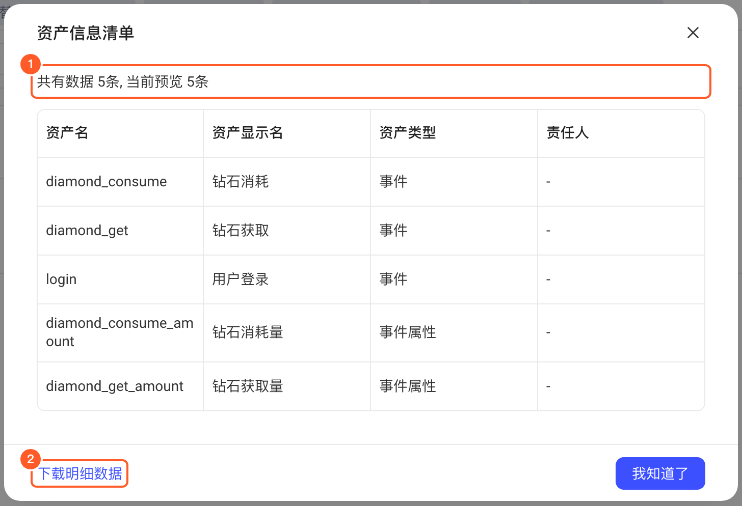Click the 资产信息清单 dialog title
The image size is (742, 506).
tap(86, 33)
